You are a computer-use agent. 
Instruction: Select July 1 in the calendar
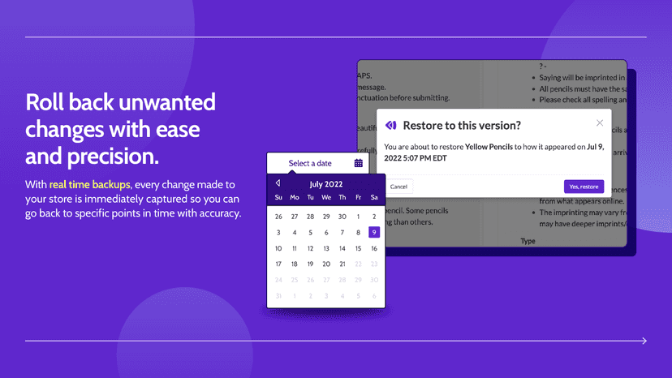[358, 217]
